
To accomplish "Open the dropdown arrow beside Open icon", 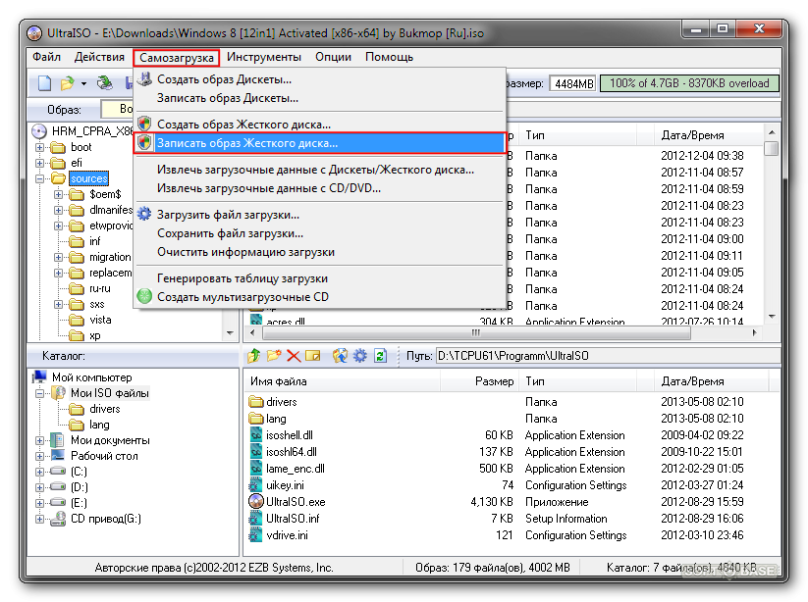I will pos(83,83).
